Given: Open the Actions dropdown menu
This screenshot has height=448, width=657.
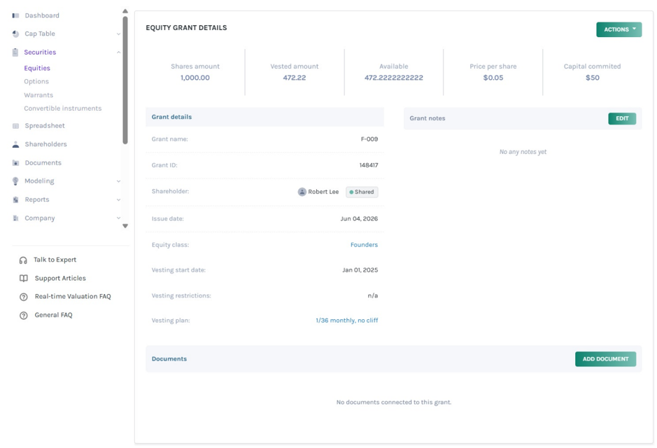Looking at the screenshot, I should coord(619,29).
